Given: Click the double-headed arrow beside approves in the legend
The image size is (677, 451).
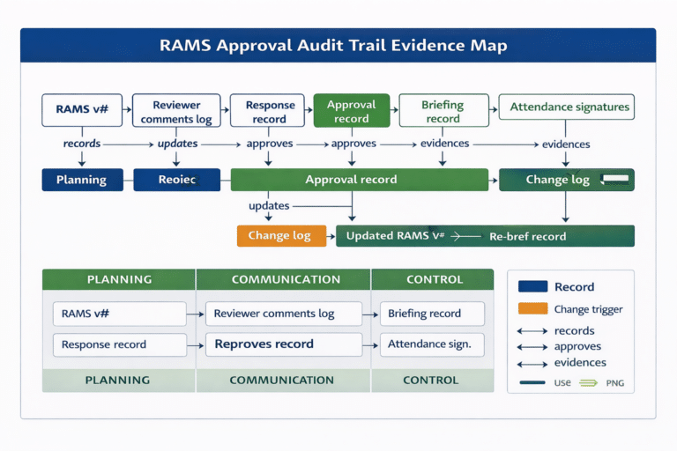Looking at the screenshot, I should tap(532, 347).
